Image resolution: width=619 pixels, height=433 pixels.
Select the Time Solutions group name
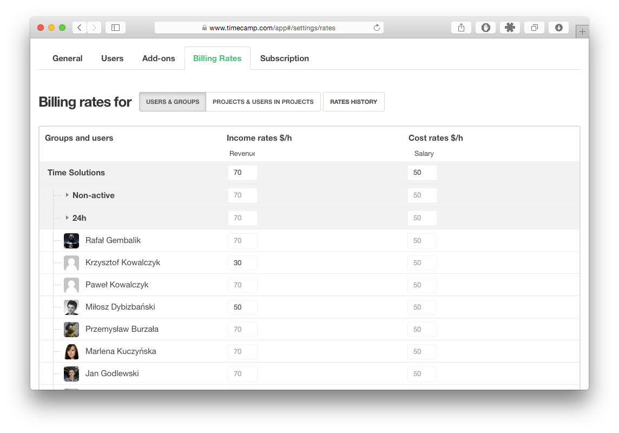(76, 173)
